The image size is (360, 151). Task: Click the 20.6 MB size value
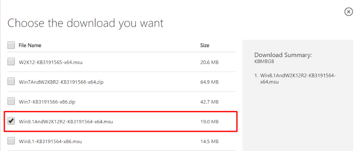coord(209,62)
